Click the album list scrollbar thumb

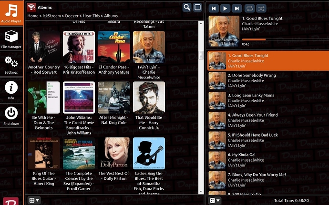point(201,55)
